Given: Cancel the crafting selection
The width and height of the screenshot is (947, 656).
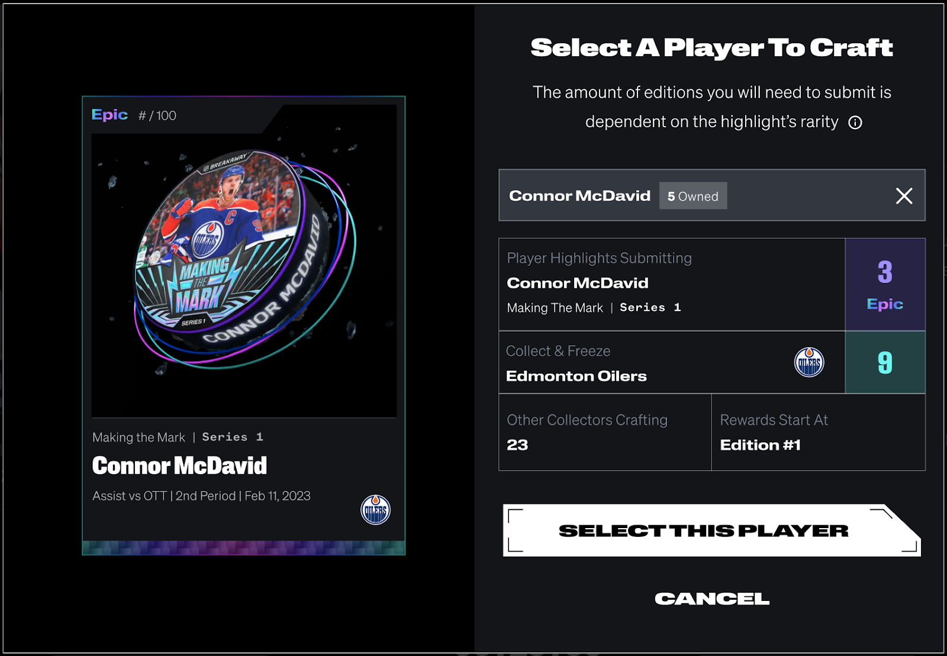Looking at the screenshot, I should (x=712, y=599).
